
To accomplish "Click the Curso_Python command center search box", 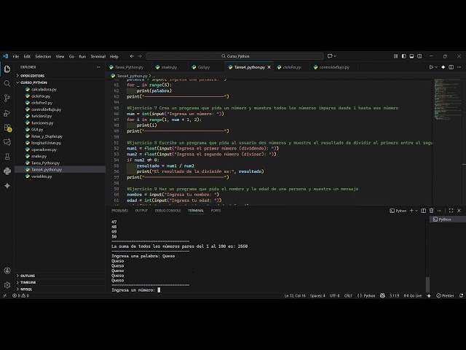I will [234, 56].
